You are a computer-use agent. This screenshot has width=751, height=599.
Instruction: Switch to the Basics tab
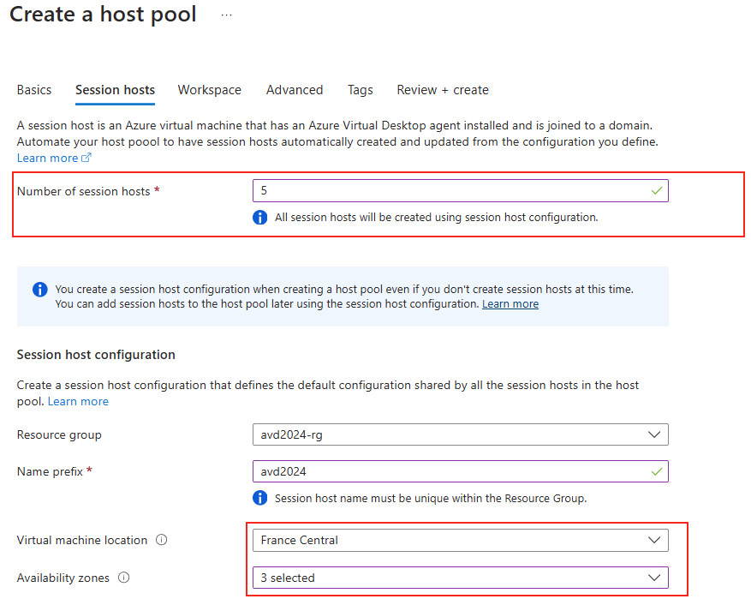point(34,90)
